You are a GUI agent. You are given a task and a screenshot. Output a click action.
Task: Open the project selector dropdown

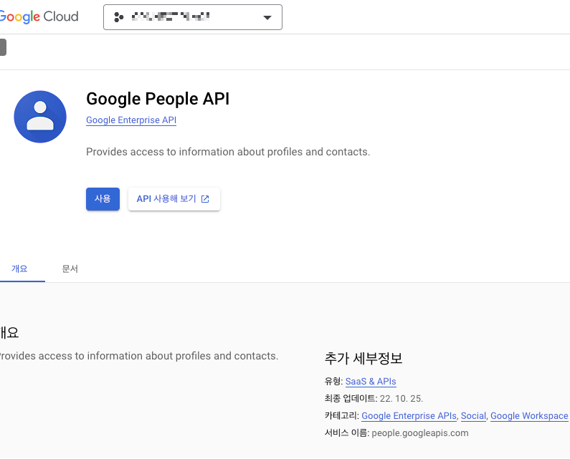(x=193, y=17)
